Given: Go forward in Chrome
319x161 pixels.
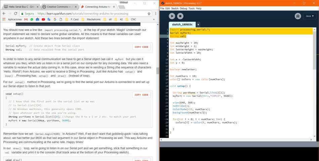Looking at the screenshot, I should (10, 14).
